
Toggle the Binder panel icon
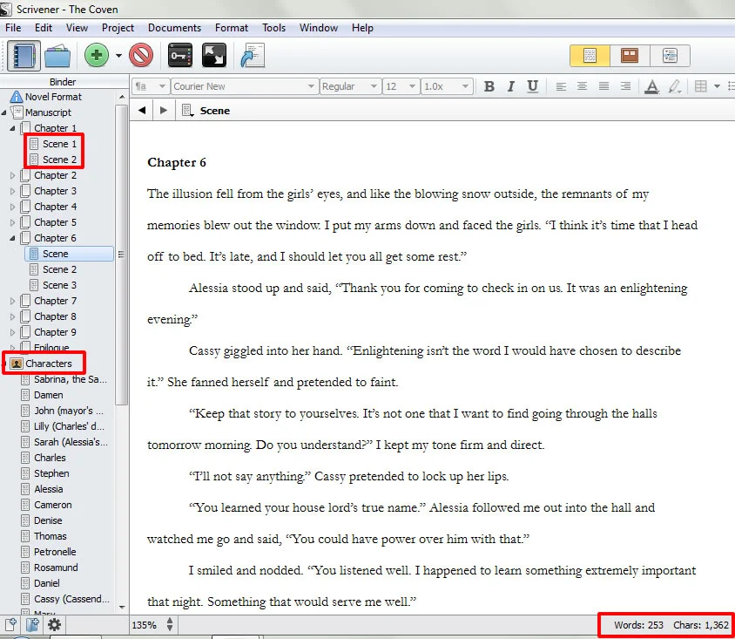coord(24,56)
